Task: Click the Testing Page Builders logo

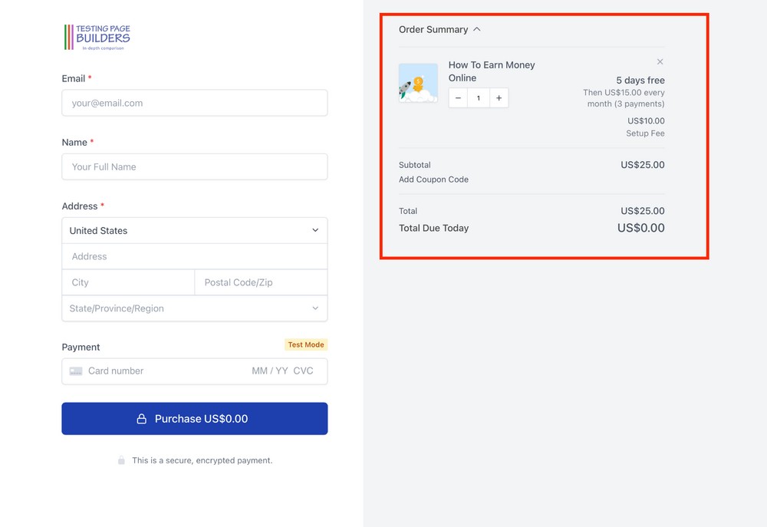Action: [x=97, y=36]
